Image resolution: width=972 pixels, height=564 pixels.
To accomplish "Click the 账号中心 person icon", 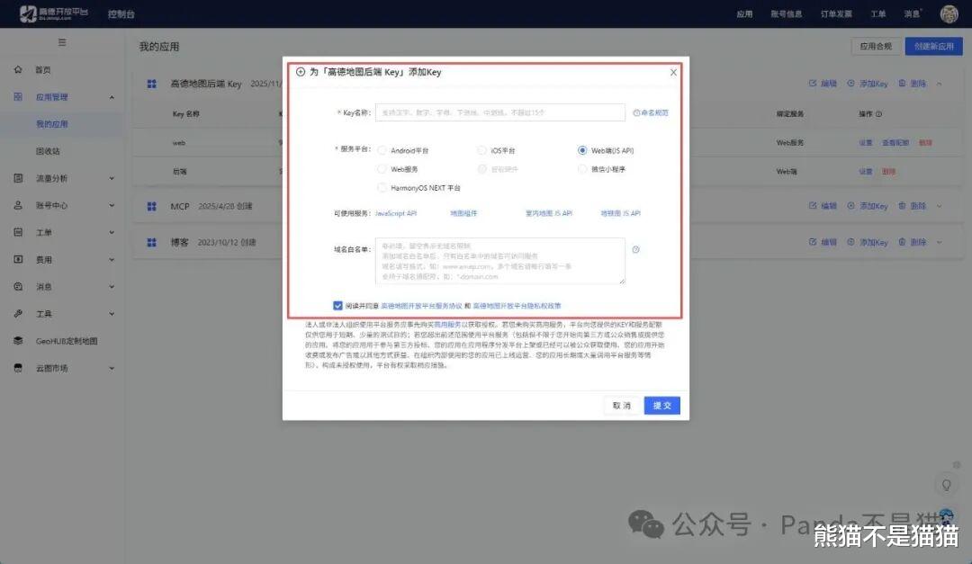I will (x=18, y=205).
